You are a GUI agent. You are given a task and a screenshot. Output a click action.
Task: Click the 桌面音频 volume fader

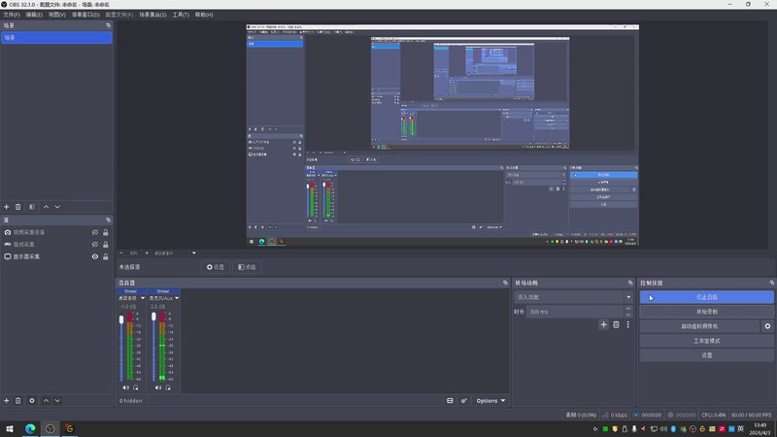[121, 320]
